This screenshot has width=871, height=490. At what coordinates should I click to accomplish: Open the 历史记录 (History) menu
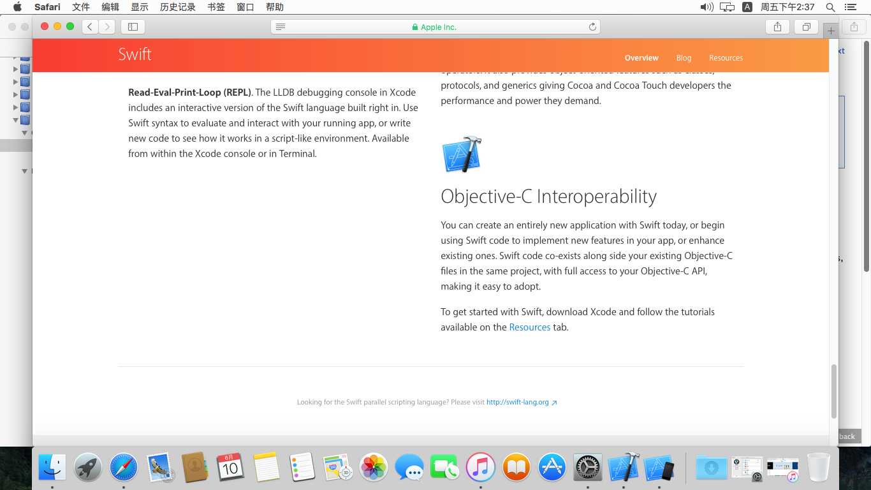[178, 7]
